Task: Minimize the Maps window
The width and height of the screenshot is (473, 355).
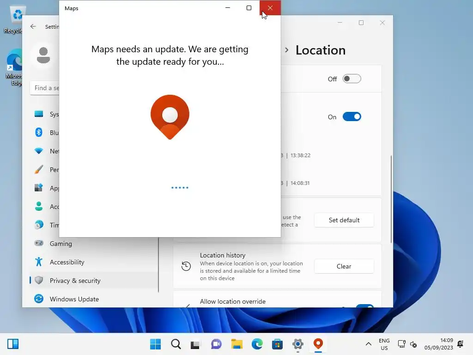Action: (228, 8)
